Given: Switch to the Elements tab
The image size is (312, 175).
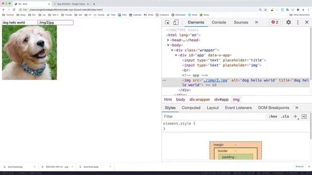Looking at the screenshot, I should point(196,22).
